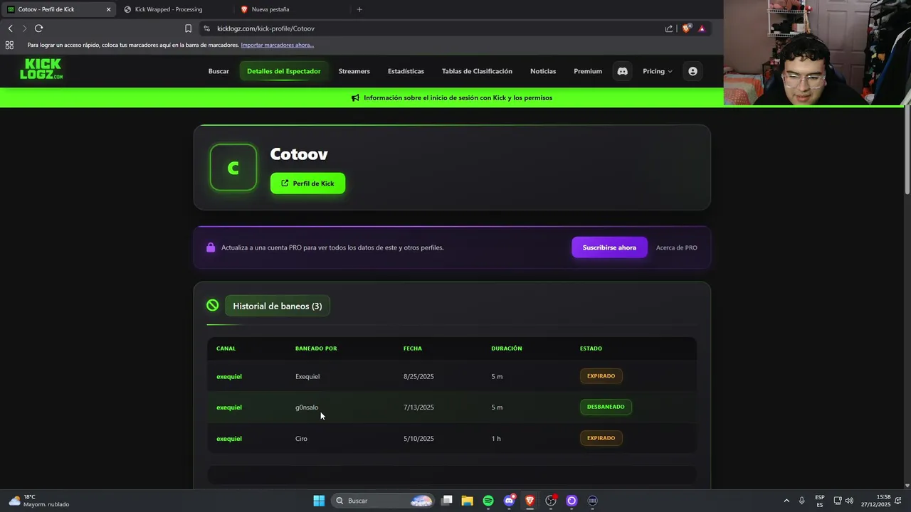This screenshot has height=512, width=911.
Task: Open the Windows Start menu
Action: [x=319, y=501]
